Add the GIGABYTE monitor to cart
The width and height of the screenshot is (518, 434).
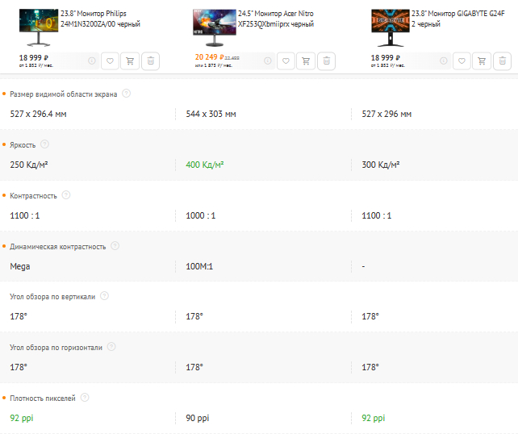click(x=482, y=61)
